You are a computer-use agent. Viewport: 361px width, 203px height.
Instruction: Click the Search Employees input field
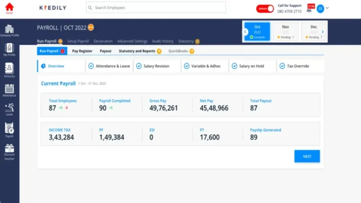coord(156,8)
